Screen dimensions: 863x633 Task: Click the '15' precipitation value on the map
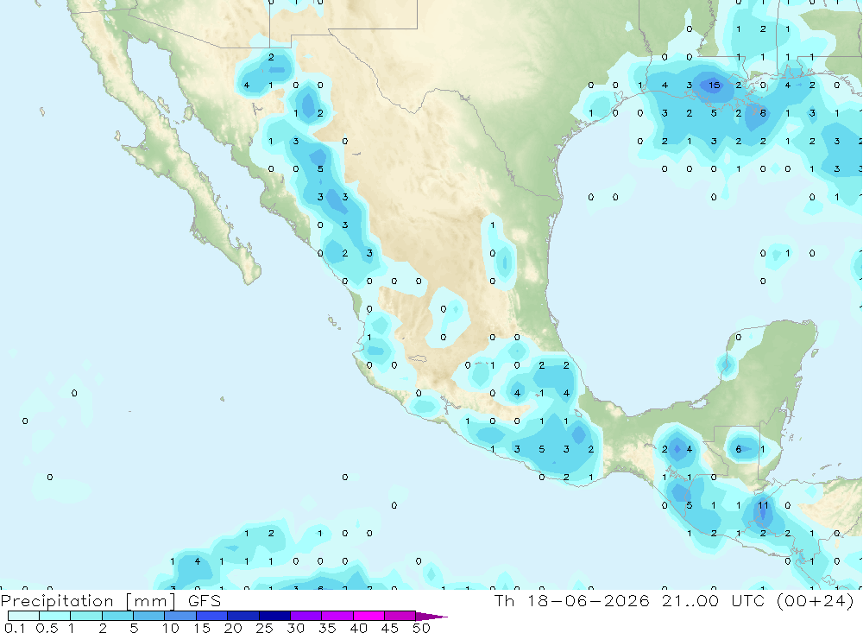click(714, 85)
